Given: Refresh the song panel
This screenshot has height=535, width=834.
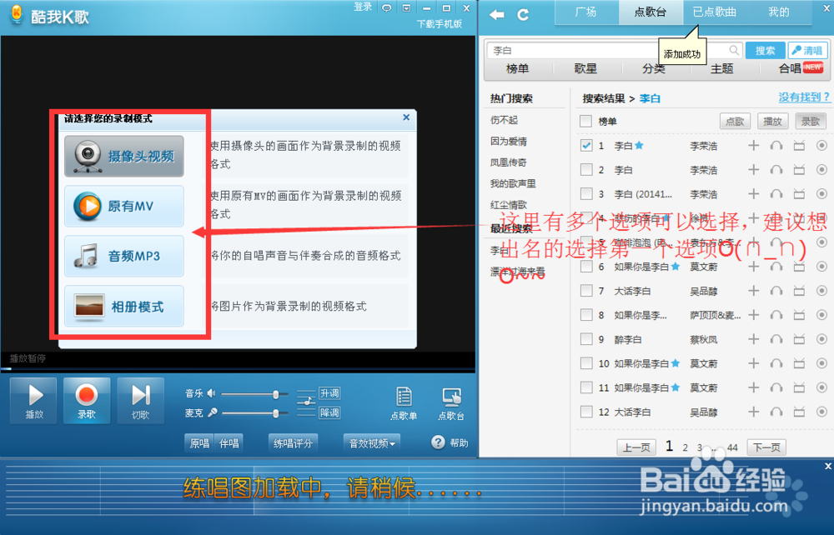Looking at the screenshot, I should pyautogui.click(x=524, y=15).
